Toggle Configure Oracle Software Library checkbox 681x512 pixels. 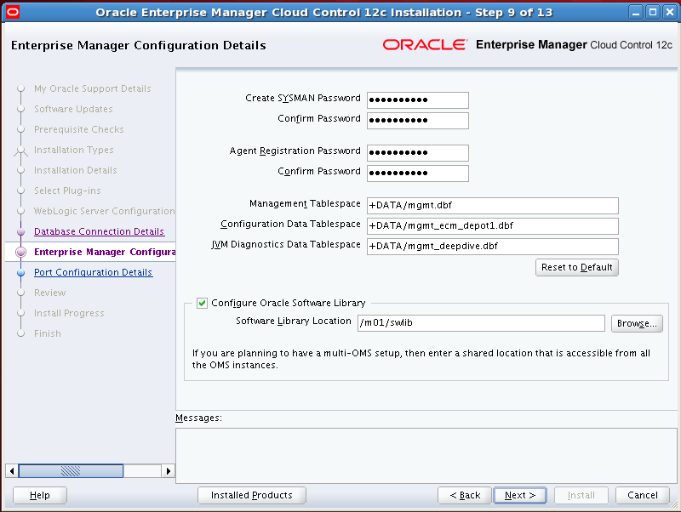[202, 303]
